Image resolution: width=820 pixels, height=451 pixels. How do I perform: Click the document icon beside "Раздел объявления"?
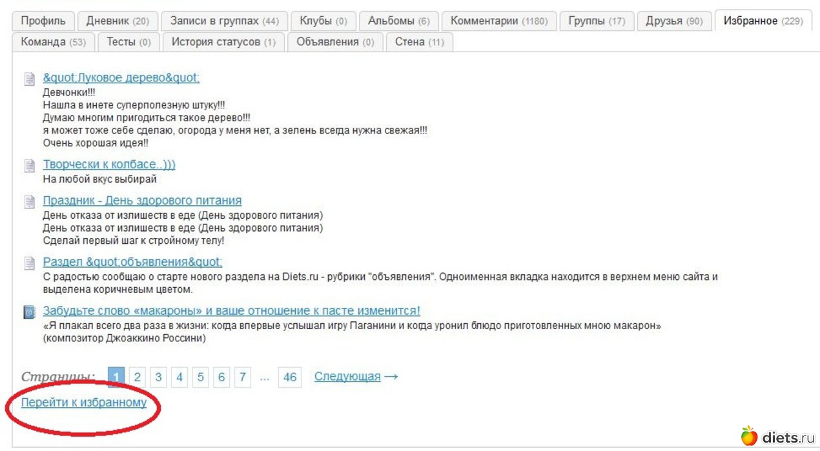click(29, 263)
